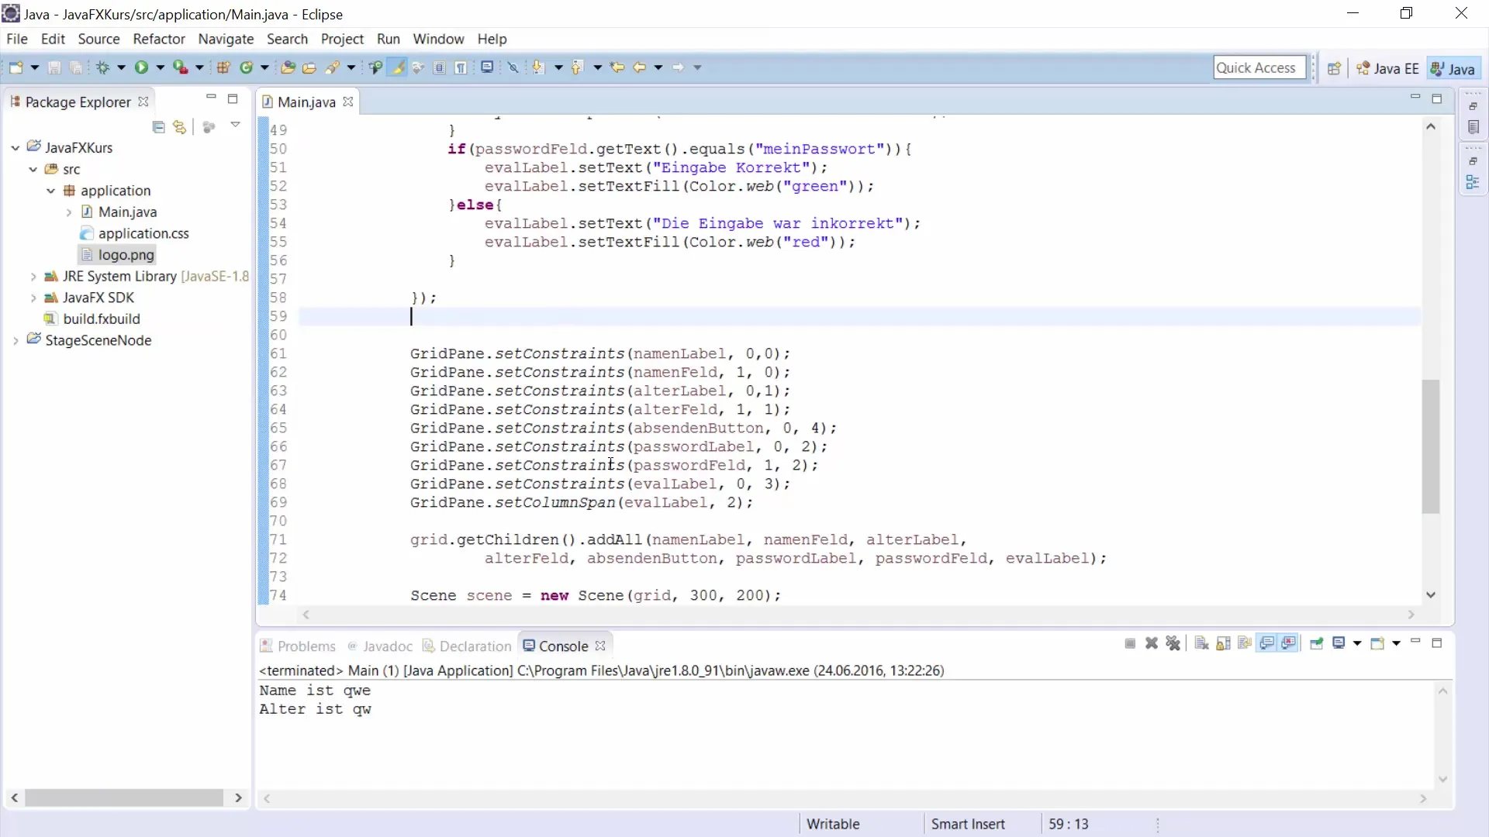Click the editor vertical scrollbar thumb

(x=1431, y=446)
